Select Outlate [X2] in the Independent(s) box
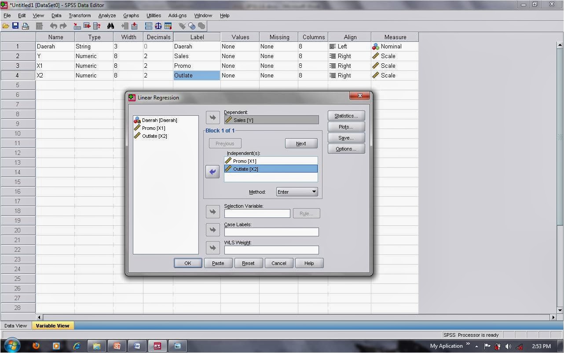This screenshot has height=353, width=564. (271, 169)
